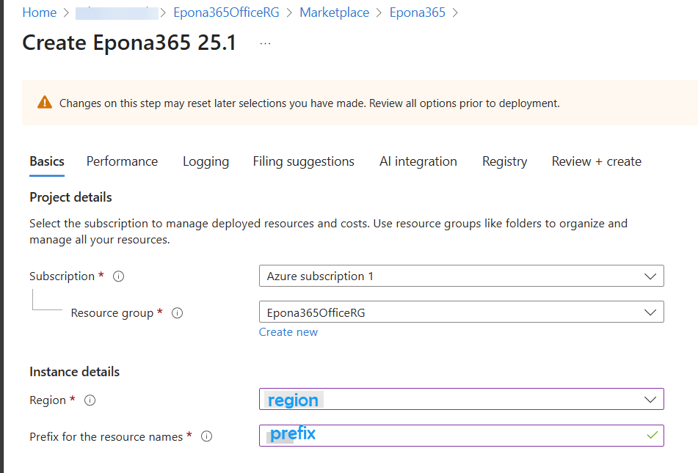Screen dimensions: 698x473
Task: Expand the Resource group dropdown
Action: pyautogui.click(x=461, y=312)
